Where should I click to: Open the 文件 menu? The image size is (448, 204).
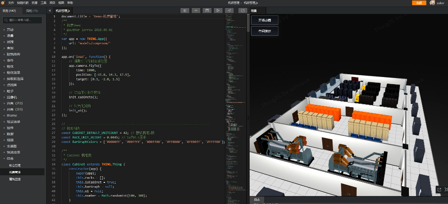tap(11, 3)
